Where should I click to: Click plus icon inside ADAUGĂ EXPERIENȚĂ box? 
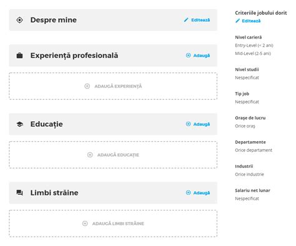pos(87,86)
